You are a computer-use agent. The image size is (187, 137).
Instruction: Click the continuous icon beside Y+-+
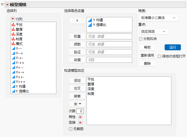click(13, 72)
